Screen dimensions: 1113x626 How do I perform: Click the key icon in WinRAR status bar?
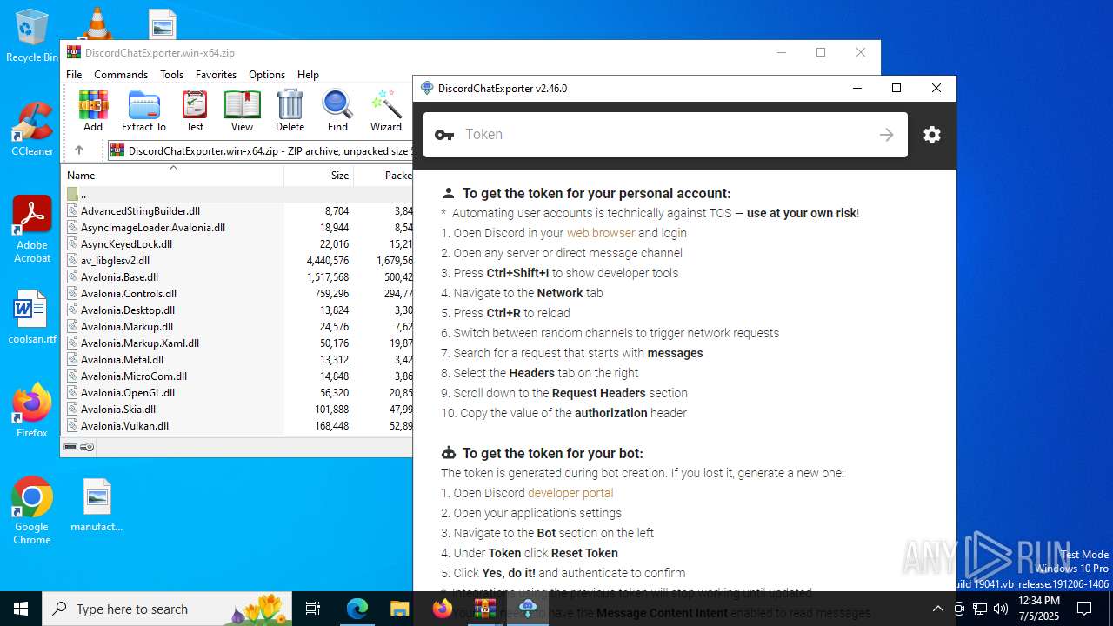87,447
